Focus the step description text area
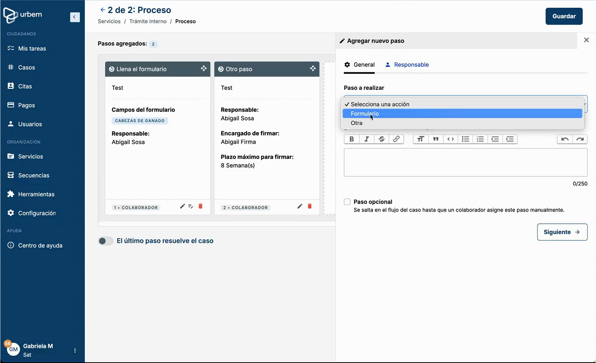The height and width of the screenshot is (363, 596). [465, 162]
